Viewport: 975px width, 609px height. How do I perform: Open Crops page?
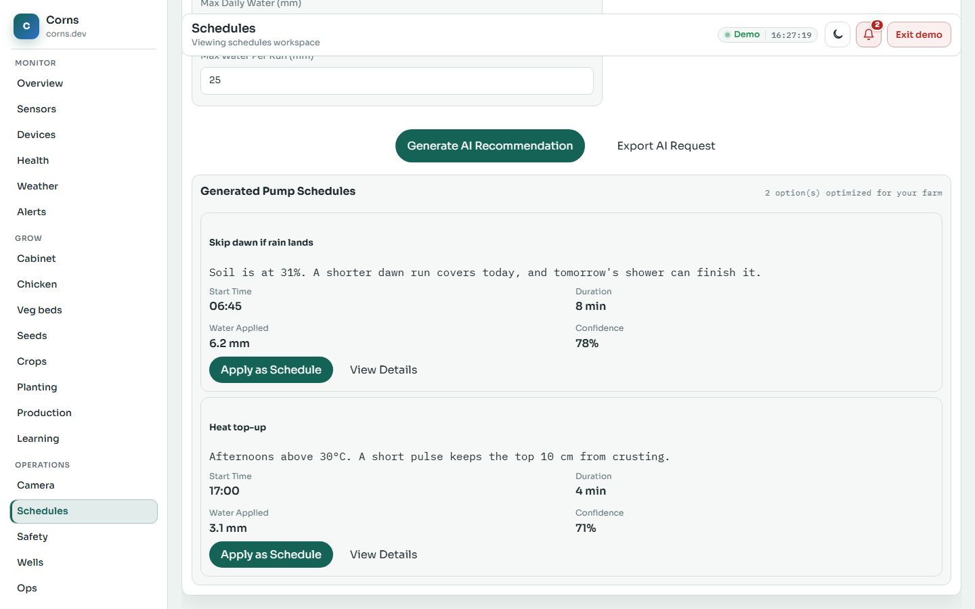84,361
